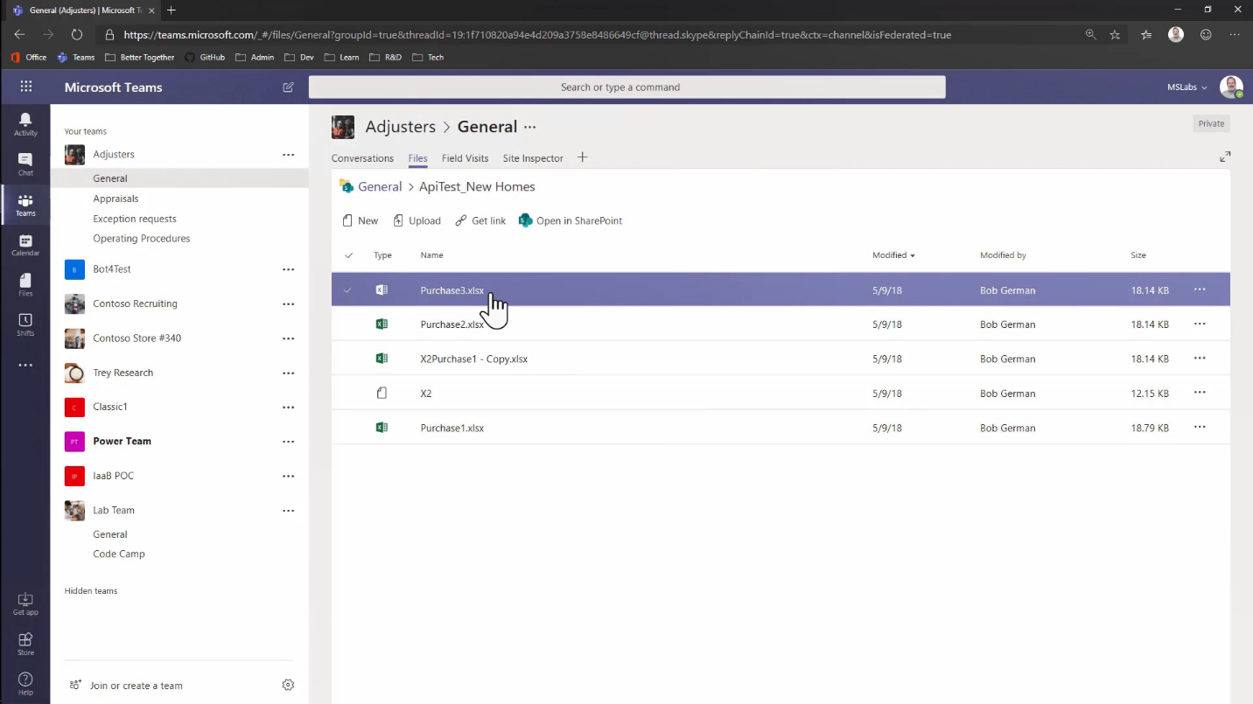Sort by the Name column header
The image size is (1253, 704).
(x=431, y=255)
